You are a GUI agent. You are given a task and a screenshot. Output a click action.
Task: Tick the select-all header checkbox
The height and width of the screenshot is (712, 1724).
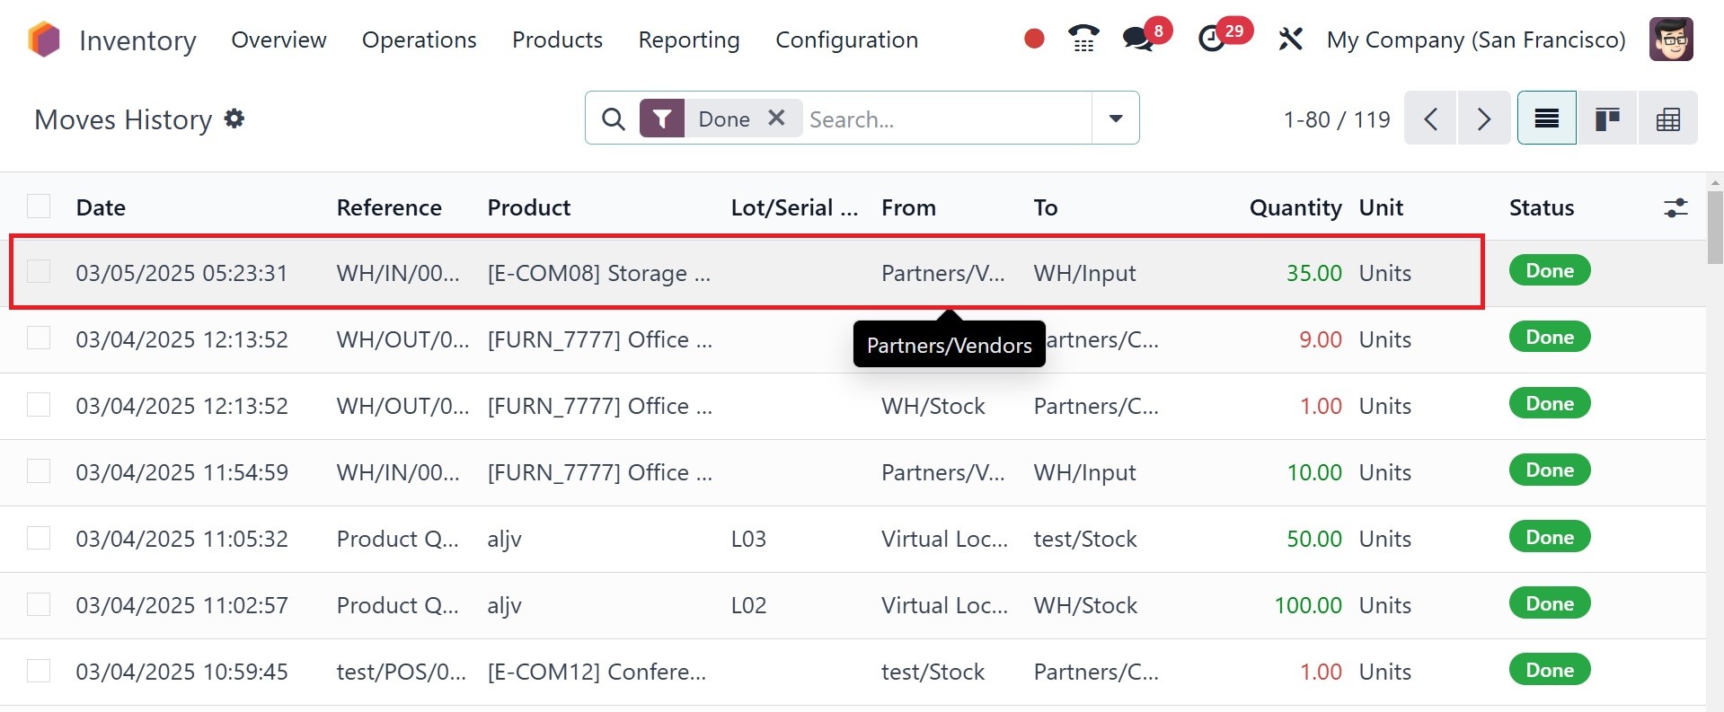pos(39,207)
